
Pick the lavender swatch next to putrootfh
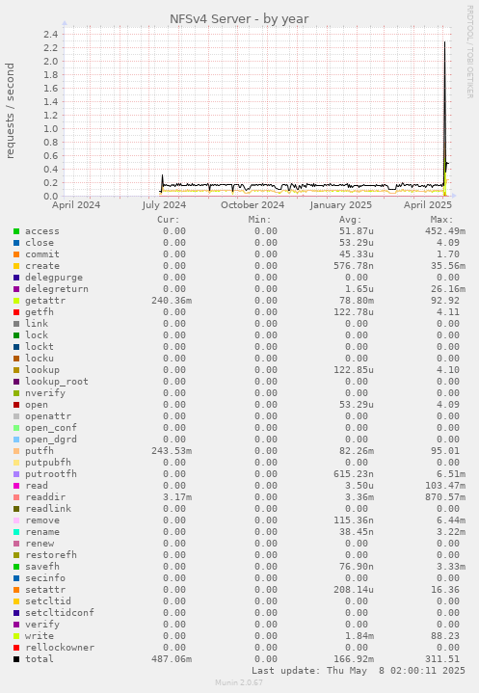click(x=16, y=474)
